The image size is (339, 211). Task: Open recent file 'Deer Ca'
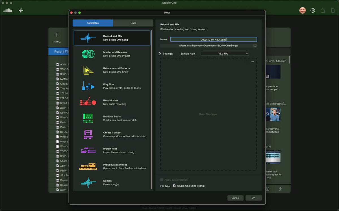pyautogui.click(x=64, y=113)
